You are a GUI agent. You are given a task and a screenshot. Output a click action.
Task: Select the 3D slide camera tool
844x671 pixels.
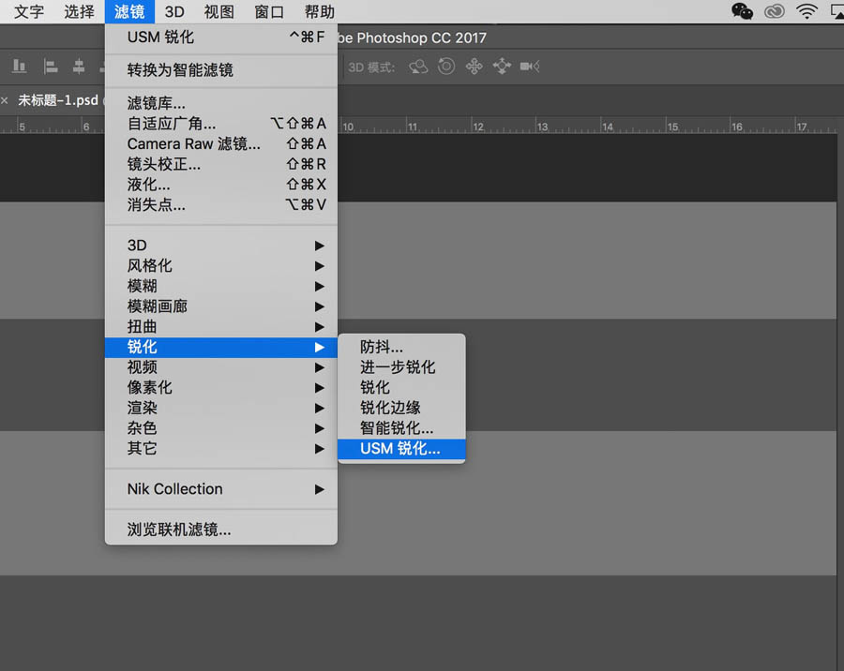(502, 67)
